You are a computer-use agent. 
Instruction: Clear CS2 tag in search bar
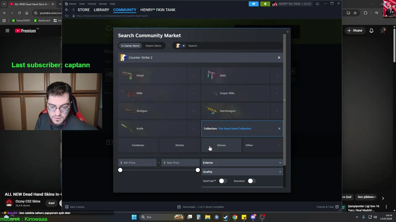point(183,46)
